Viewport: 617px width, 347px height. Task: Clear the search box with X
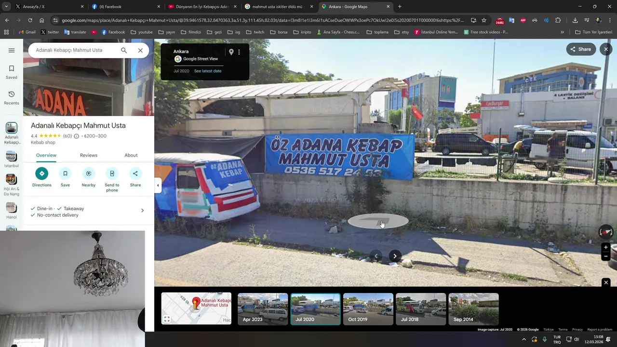(x=140, y=50)
